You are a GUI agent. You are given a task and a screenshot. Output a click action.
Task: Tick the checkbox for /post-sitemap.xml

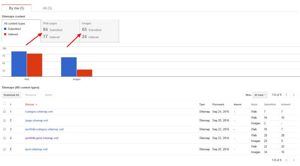tap(4, 149)
